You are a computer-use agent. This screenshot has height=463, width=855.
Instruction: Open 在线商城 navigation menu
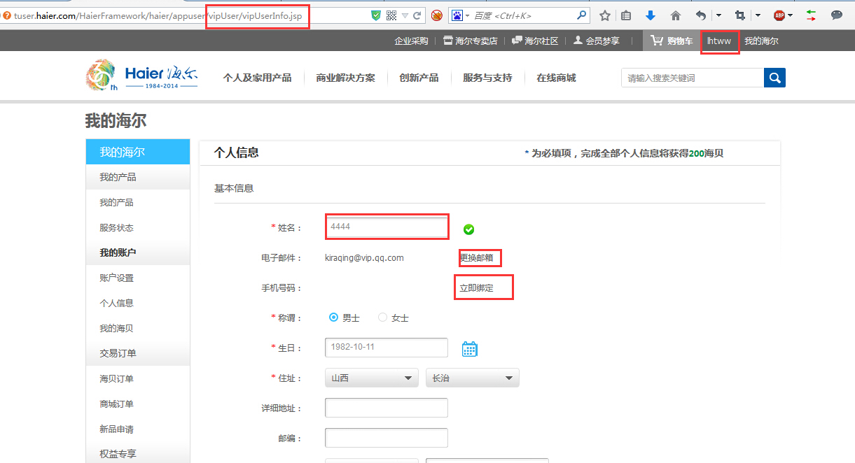[556, 78]
